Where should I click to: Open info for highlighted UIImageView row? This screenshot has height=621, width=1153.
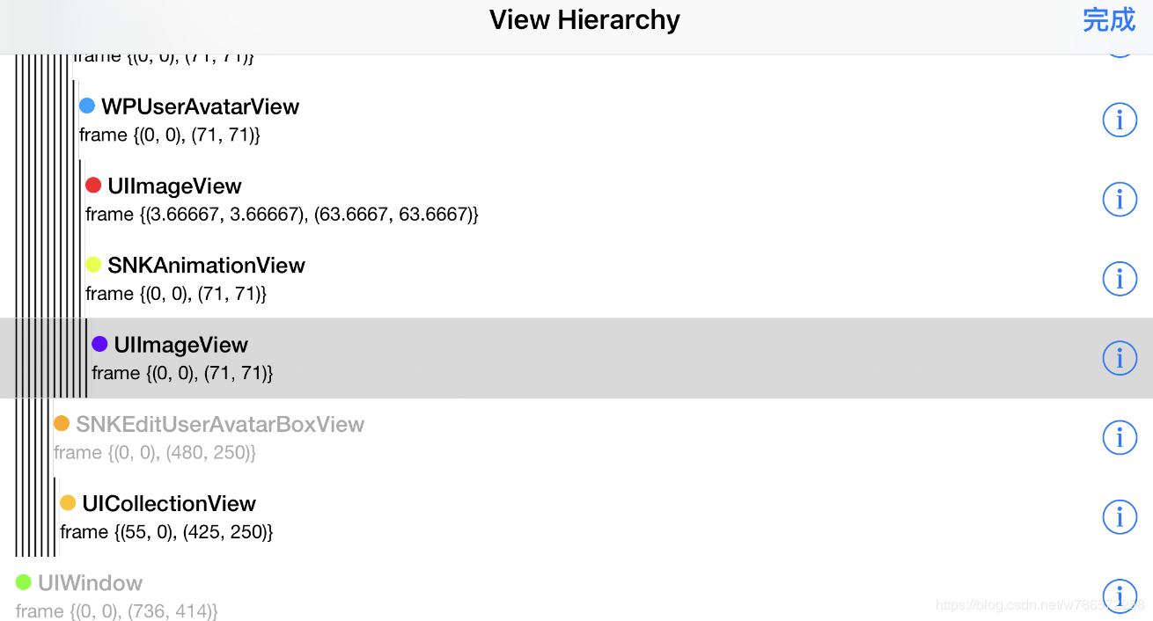click(1120, 358)
